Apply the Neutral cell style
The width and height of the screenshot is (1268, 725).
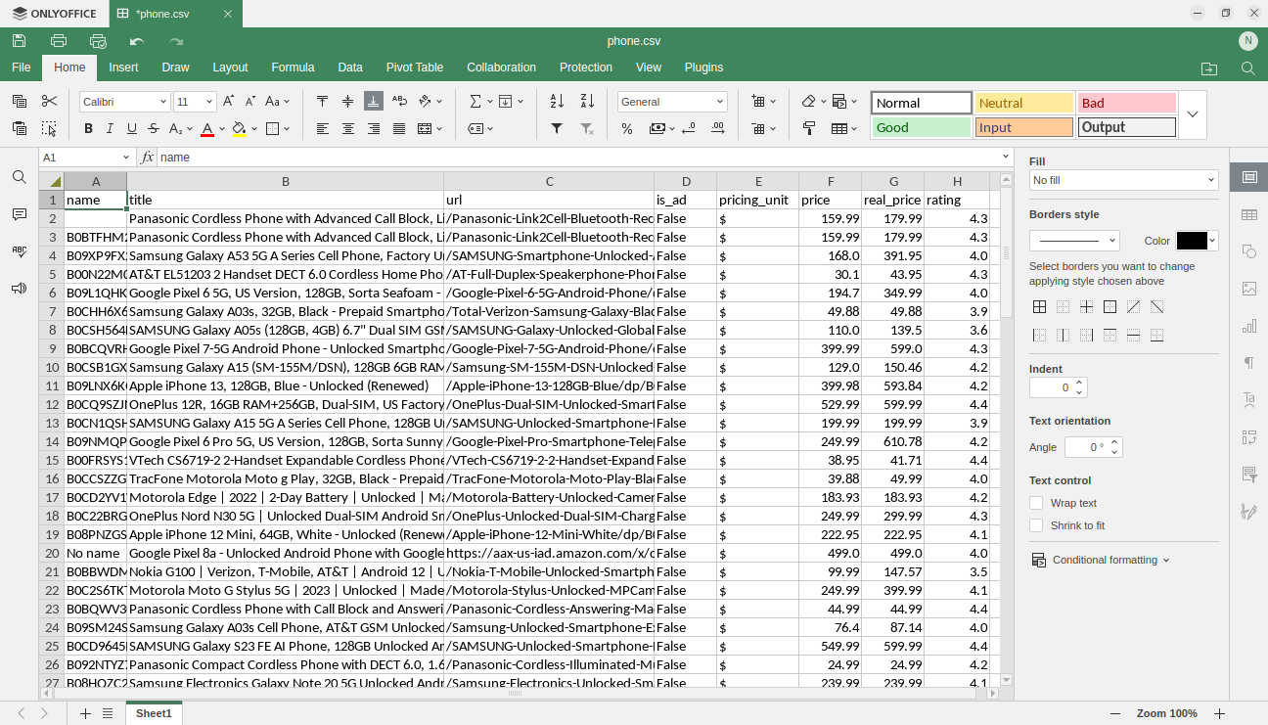pos(1024,103)
